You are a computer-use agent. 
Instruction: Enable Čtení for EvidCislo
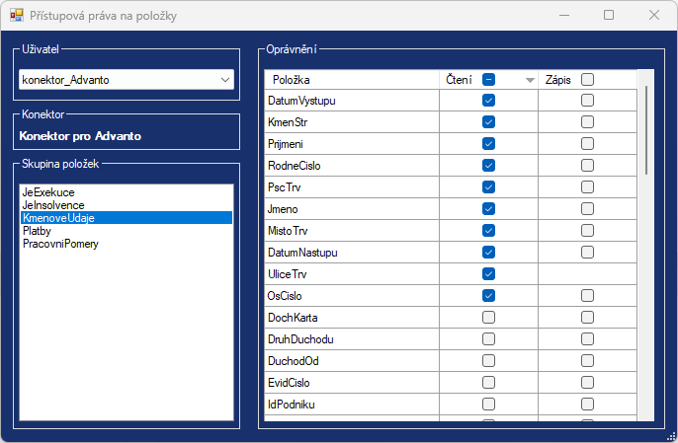pos(488,383)
